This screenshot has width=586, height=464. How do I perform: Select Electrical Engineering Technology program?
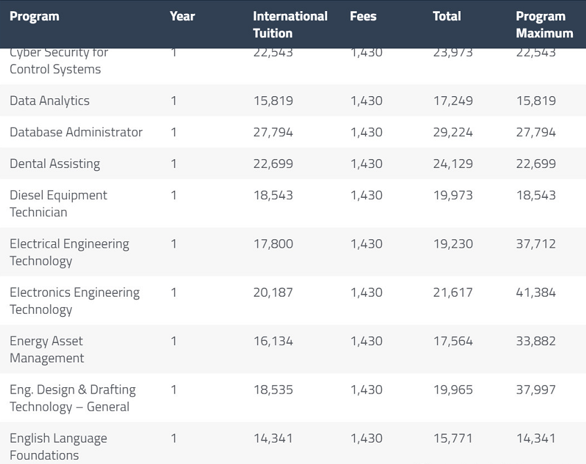point(69,252)
